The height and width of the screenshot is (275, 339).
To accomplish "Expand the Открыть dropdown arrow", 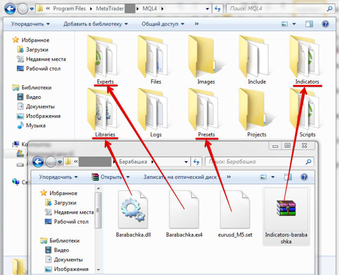I will pyautogui.click(x=128, y=177).
